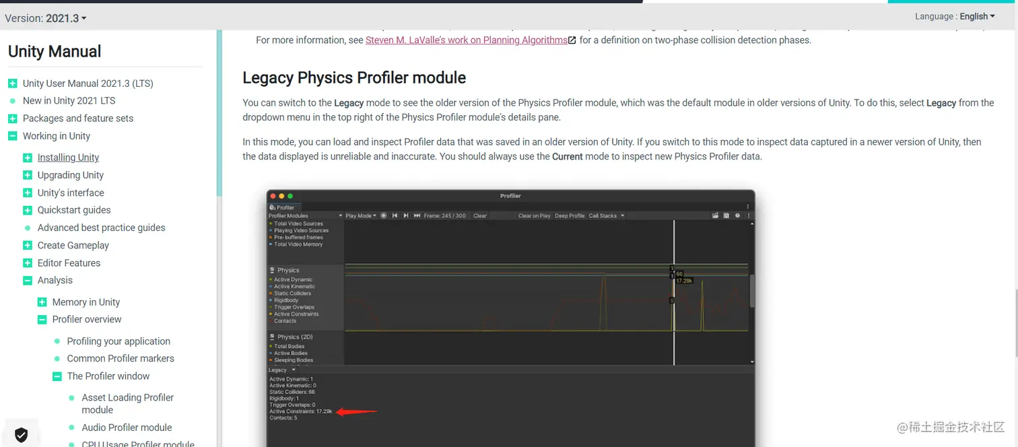Collapse The Profiler window node
1018x447 pixels.
tap(57, 376)
